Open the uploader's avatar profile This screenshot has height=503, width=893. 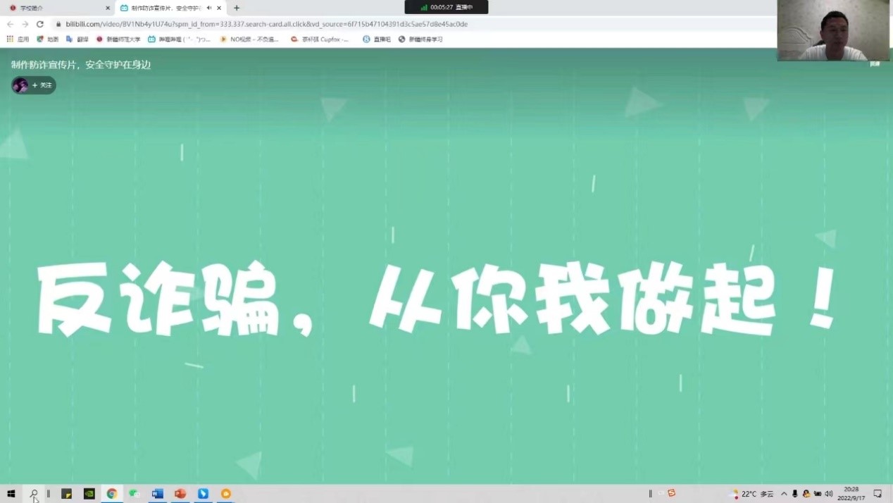[x=20, y=85]
